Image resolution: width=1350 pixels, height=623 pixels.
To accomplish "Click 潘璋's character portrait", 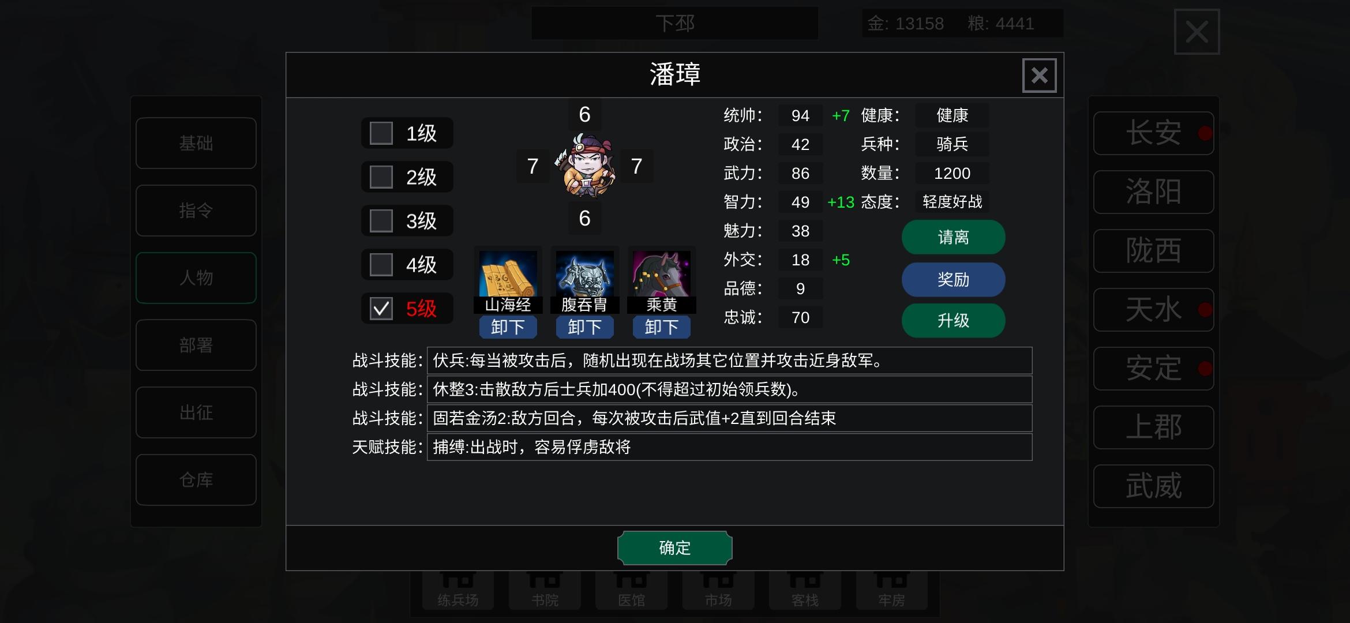I will 585,166.
